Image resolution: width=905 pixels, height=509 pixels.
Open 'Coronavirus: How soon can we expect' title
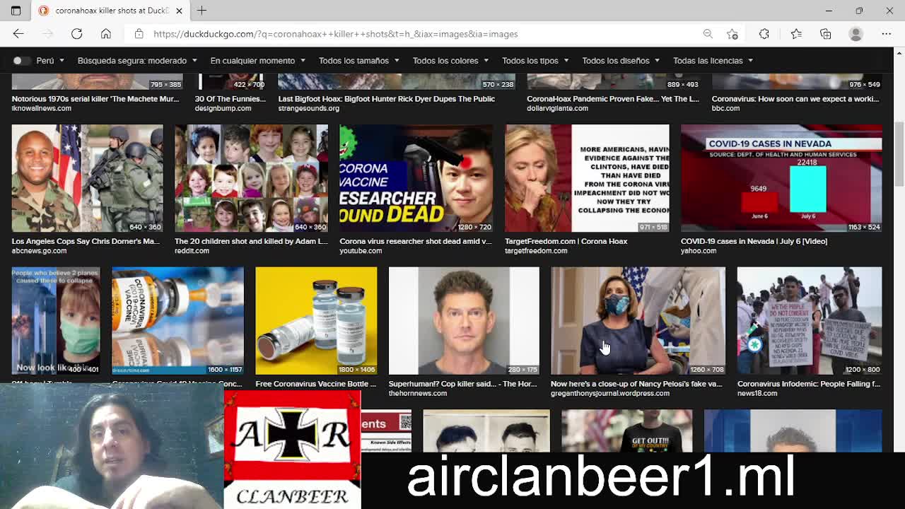(x=795, y=99)
